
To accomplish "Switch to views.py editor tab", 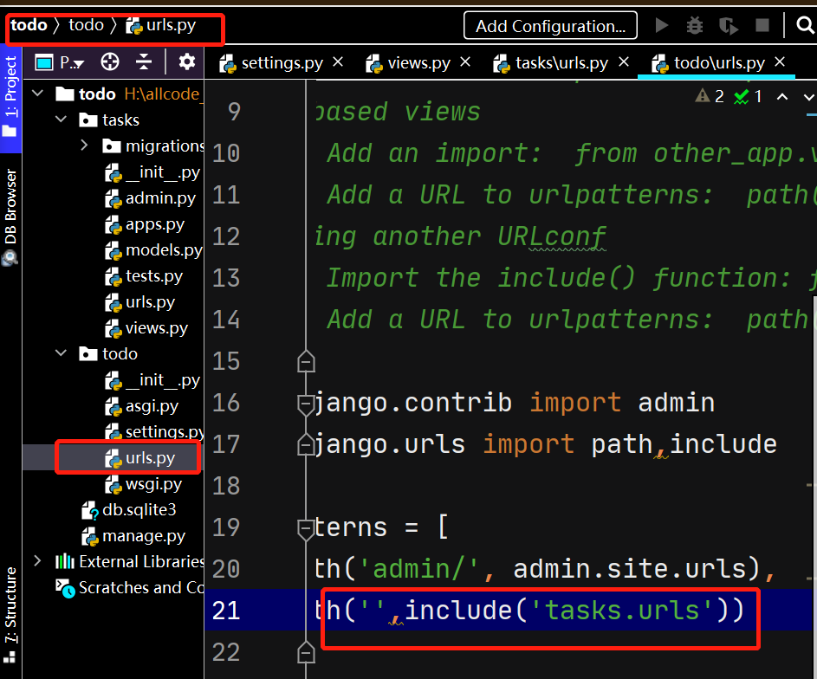I will click(x=408, y=63).
